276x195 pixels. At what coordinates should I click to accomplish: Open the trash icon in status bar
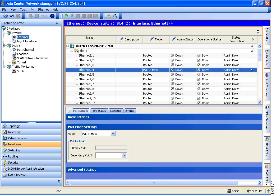coord(268,191)
